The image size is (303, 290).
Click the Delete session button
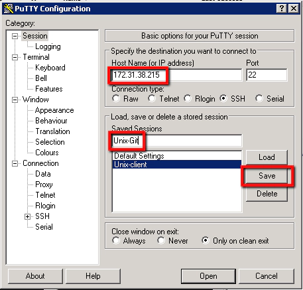pyautogui.click(x=267, y=194)
